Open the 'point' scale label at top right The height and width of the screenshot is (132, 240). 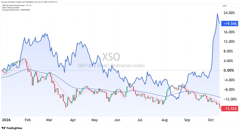[225, 6]
